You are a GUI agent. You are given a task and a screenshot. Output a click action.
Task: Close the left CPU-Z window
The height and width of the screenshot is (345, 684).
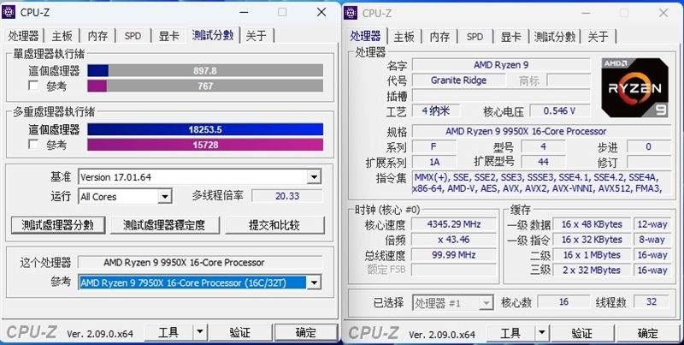pyautogui.click(x=321, y=12)
